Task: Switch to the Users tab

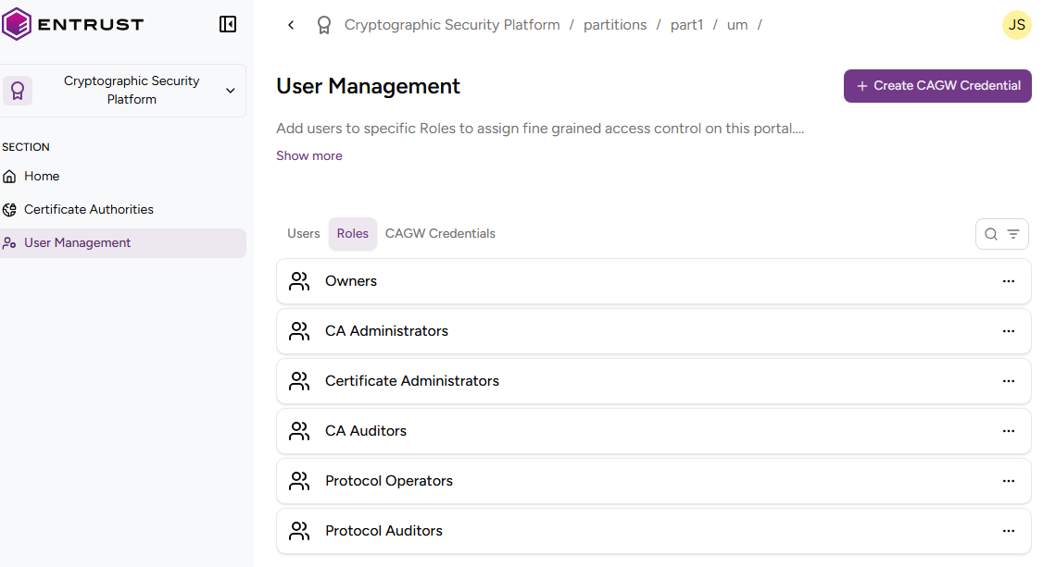Action: 303,233
